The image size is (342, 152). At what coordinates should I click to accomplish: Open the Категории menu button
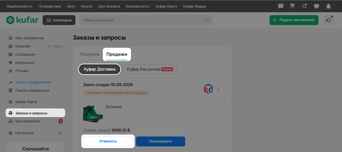(59, 20)
